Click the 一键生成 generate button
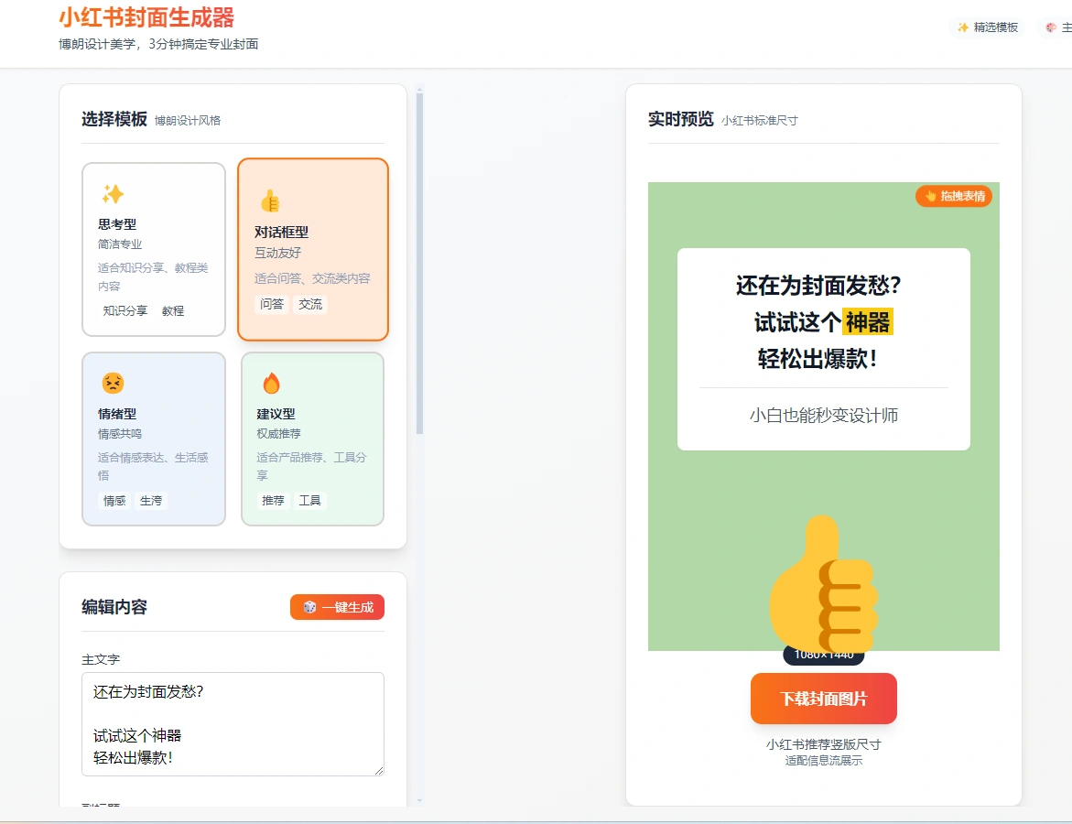 tap(337, 606)
